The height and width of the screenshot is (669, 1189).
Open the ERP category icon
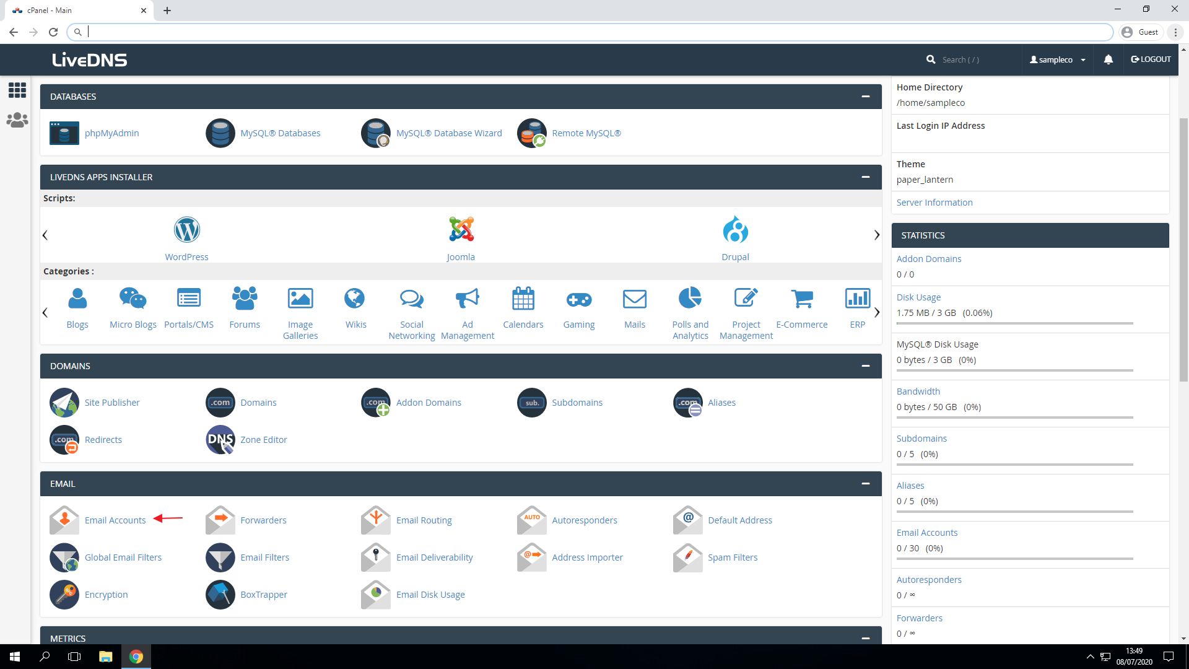click(x=858, y=299)
